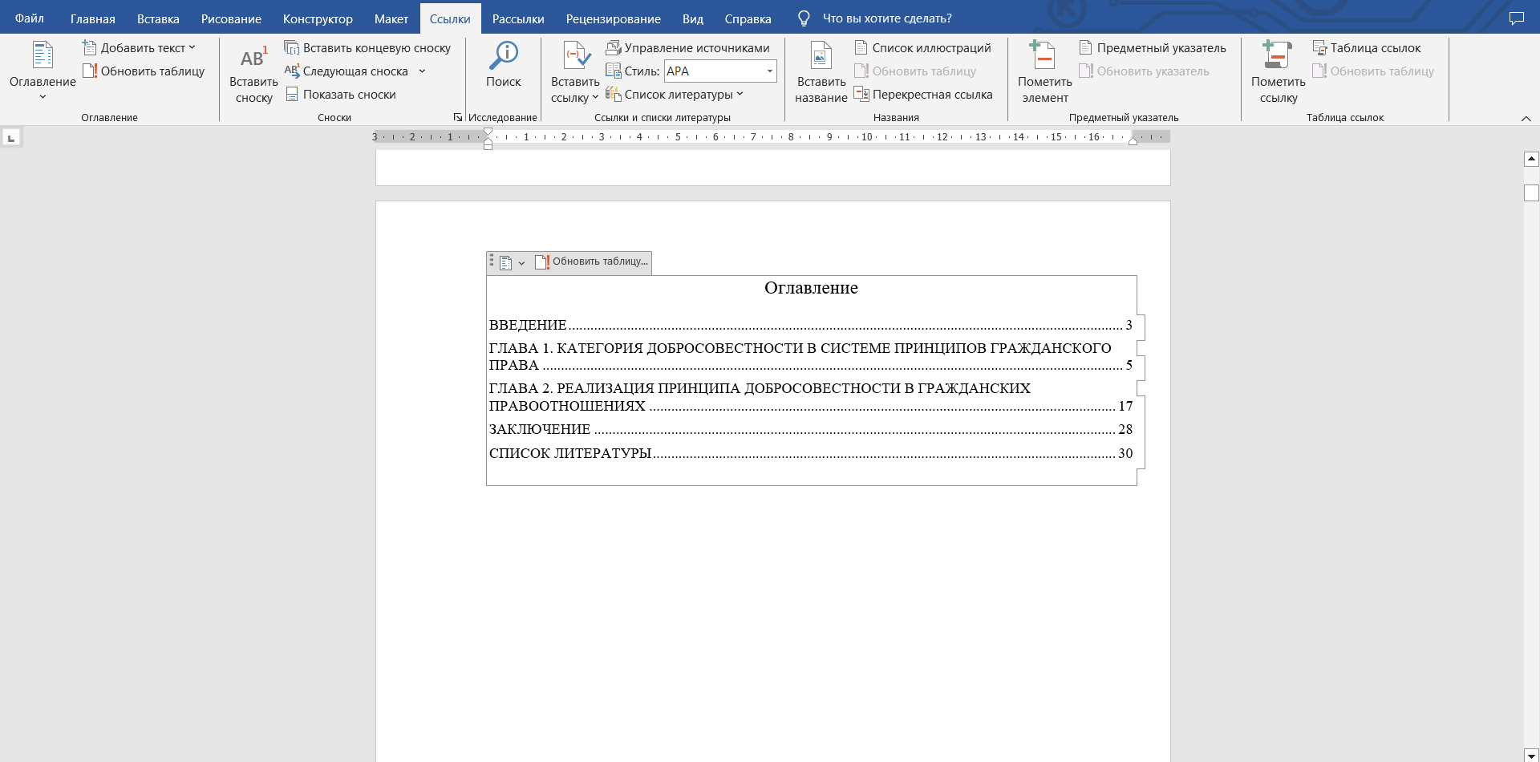Click Пометить элемент index button
Viewport: 1540px width, 762px height.
[1044, 73]
